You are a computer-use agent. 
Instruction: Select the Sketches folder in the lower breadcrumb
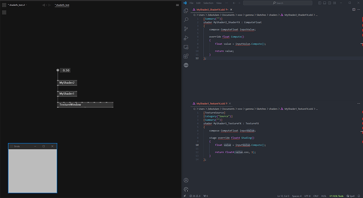pos(261,109)
